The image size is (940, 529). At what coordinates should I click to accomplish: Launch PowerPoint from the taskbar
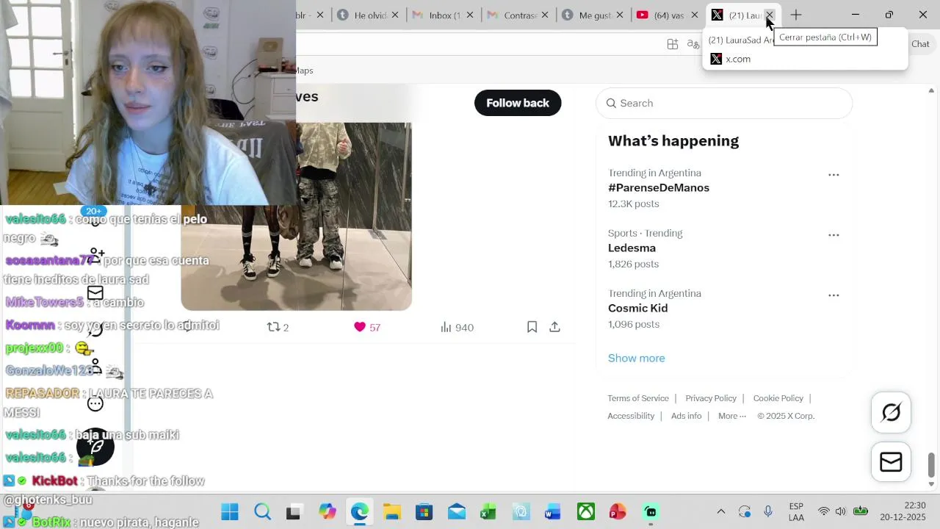[618, 512]
